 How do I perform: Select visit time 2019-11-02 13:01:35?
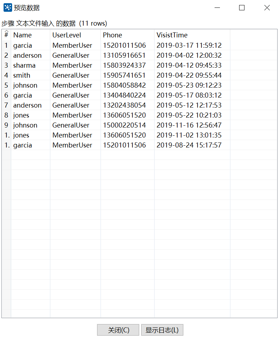coord(192,135)
